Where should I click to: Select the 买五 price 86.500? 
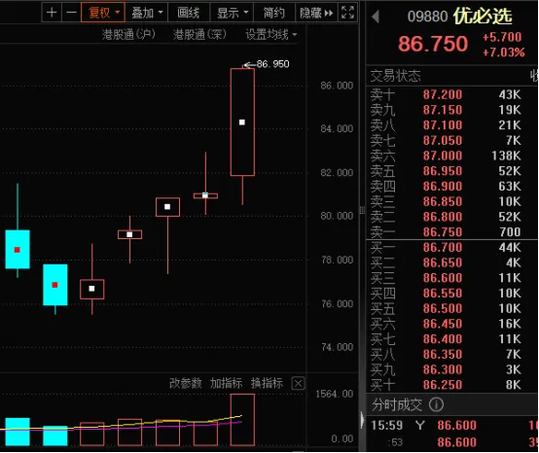point(443,308)
